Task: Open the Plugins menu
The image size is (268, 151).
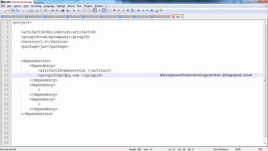Action: click(x=88, y=6)
